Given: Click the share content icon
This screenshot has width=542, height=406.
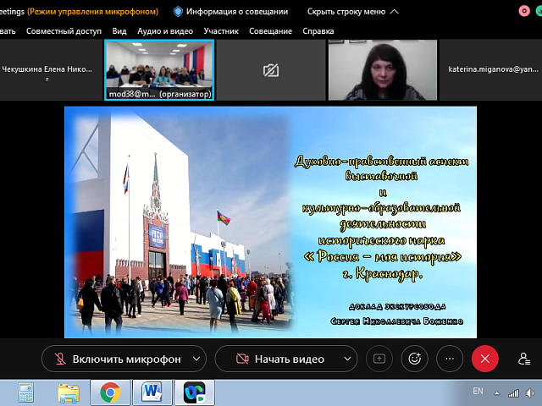Looking at the screenshot, I should pyautogui.click(x=379, y=359).
